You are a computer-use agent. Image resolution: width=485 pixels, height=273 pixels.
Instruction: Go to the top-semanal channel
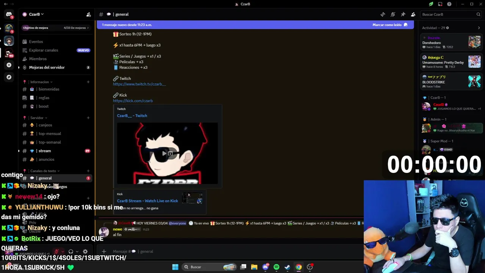pyautogui.click(x=56, y=142)
